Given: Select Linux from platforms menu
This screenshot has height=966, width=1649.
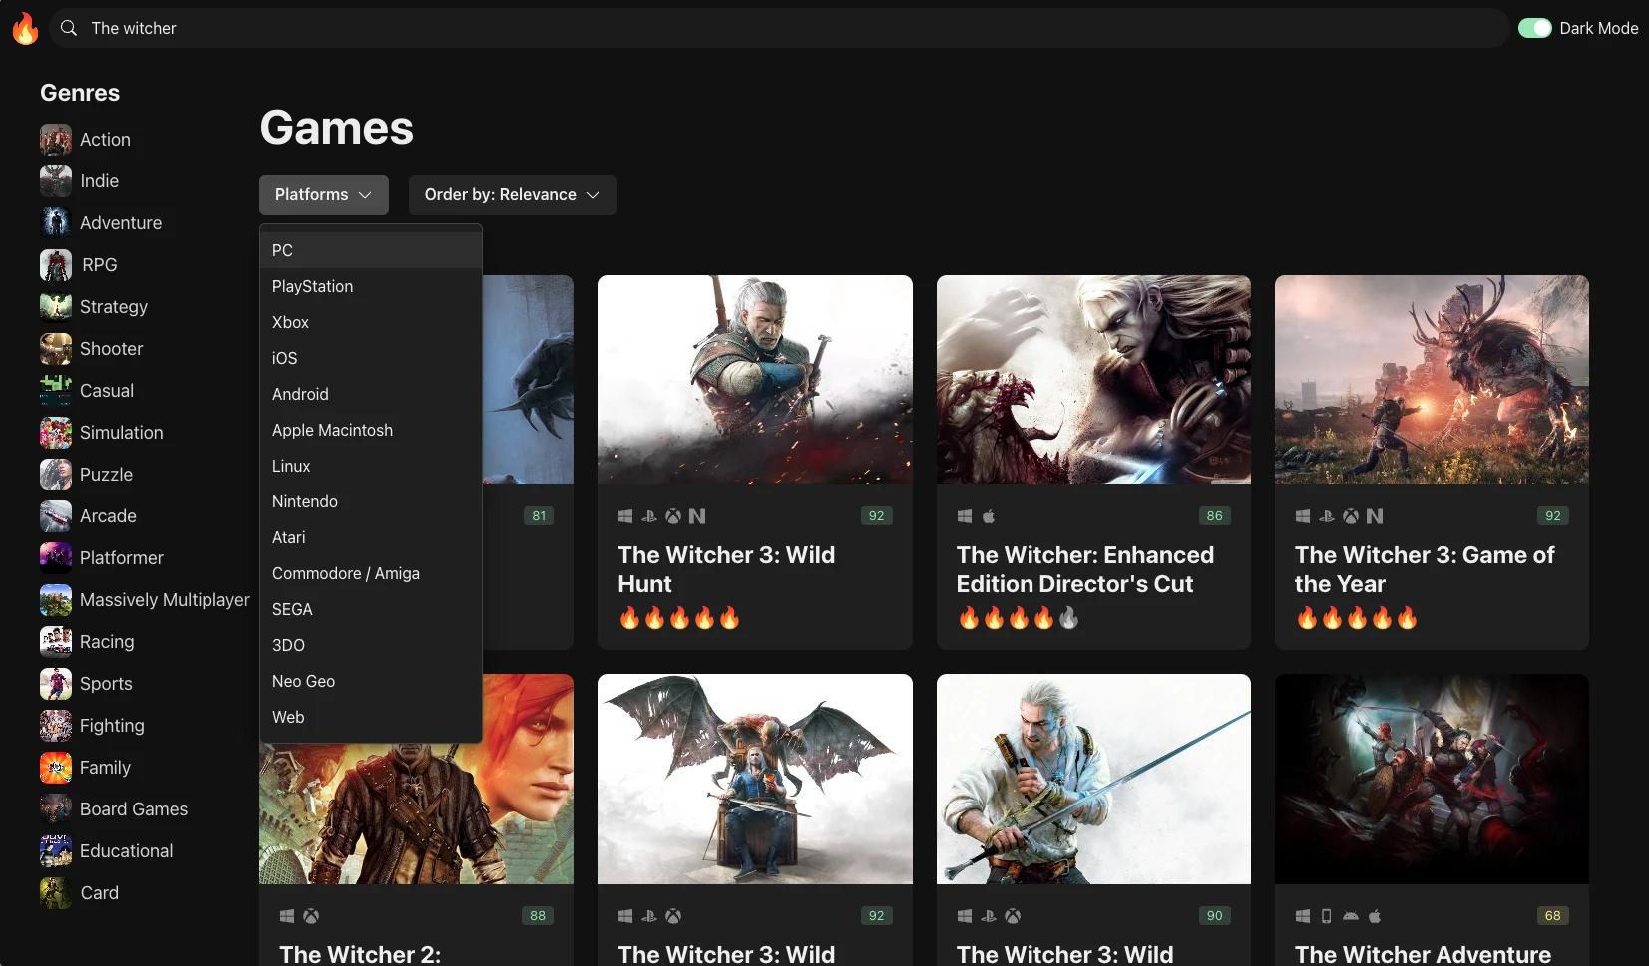Looking at the screenshot, I should pyautogui.click(x=371, y=466).
